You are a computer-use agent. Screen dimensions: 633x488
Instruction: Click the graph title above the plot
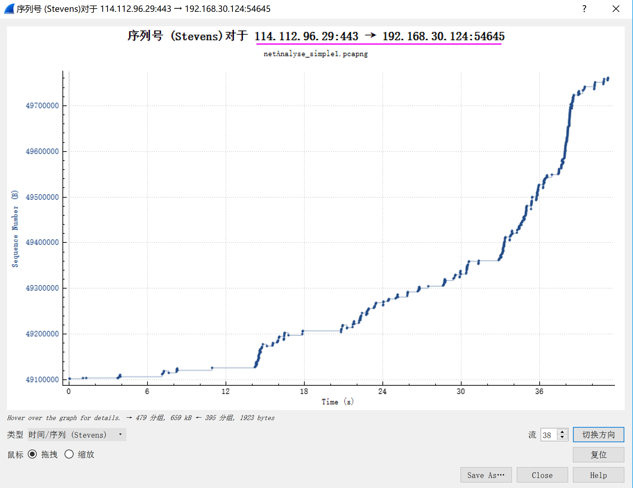pos(316,36)
